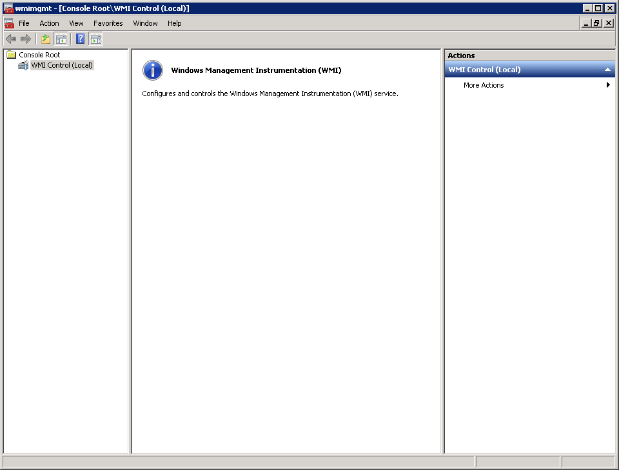Open the Help menu

174,23
